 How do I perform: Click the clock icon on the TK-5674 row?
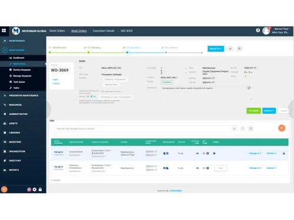(208, 153)
